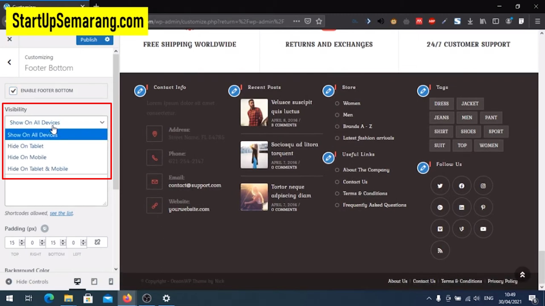Toggle the padding link values icon
The image size is (545, 306).
click(x=97, y=242)
